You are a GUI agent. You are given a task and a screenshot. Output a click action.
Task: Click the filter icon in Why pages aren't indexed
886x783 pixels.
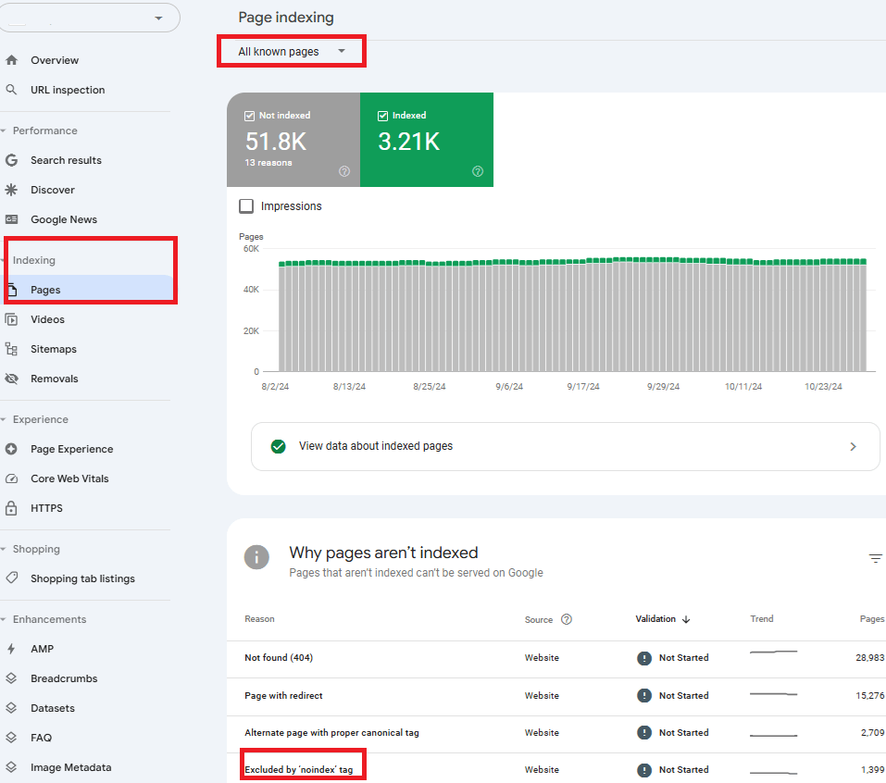coord(875,558)
